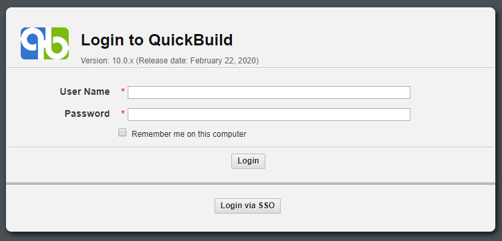Click the thin divider line above the Login button
The height and width of the screenshot is (241, 502).
pyautogui.click(x=251, y=148)
